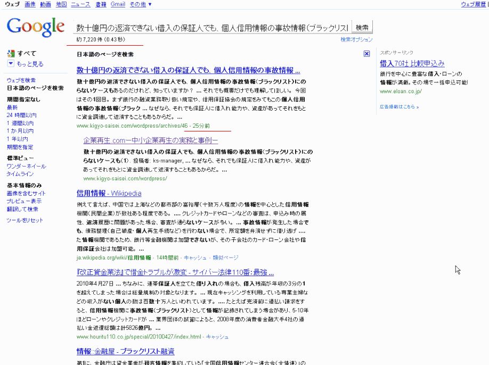
Task: Open first result 数十億円の返済できない借入
Action: pos(189,70)
